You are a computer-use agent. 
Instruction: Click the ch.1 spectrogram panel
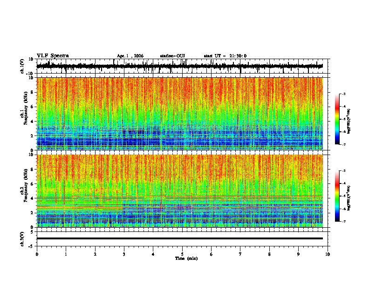180,114
